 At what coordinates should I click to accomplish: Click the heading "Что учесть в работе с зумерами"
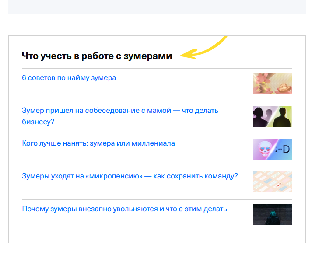97,56
